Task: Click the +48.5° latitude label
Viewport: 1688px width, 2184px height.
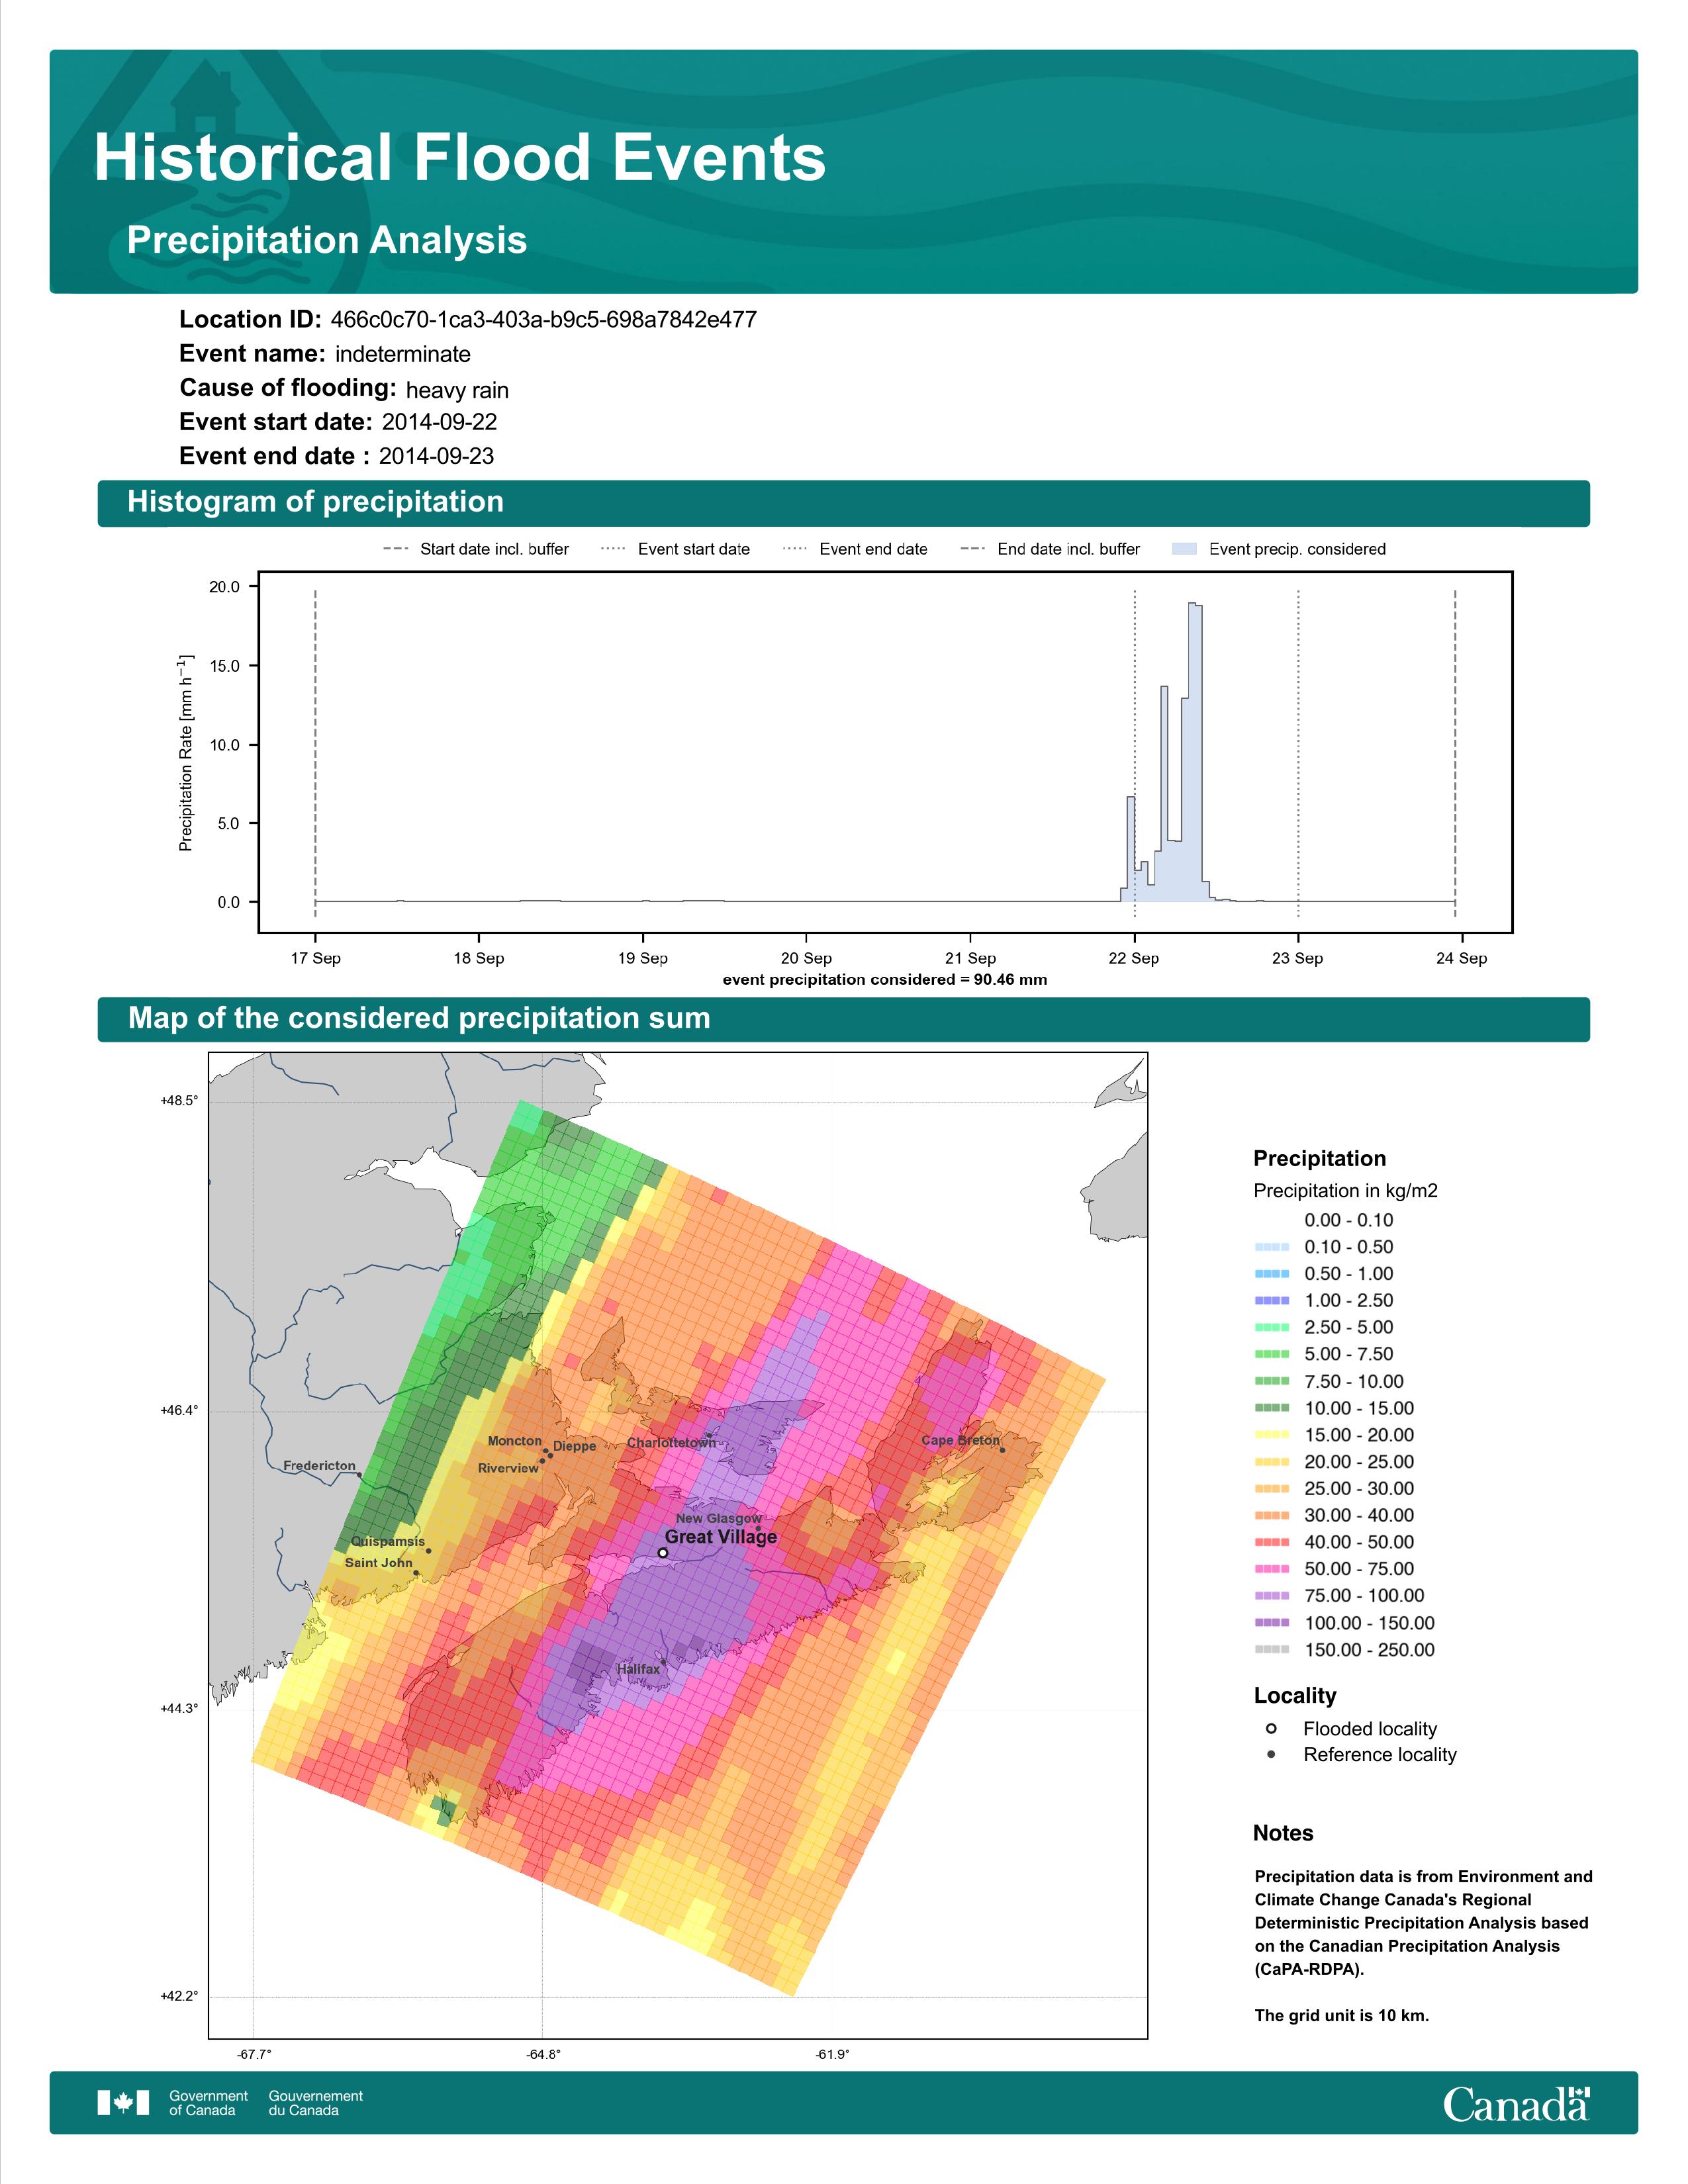Action: 179,1100
